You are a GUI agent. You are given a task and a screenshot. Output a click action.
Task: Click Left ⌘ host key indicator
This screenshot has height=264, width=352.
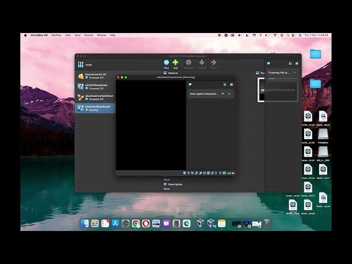230,173
